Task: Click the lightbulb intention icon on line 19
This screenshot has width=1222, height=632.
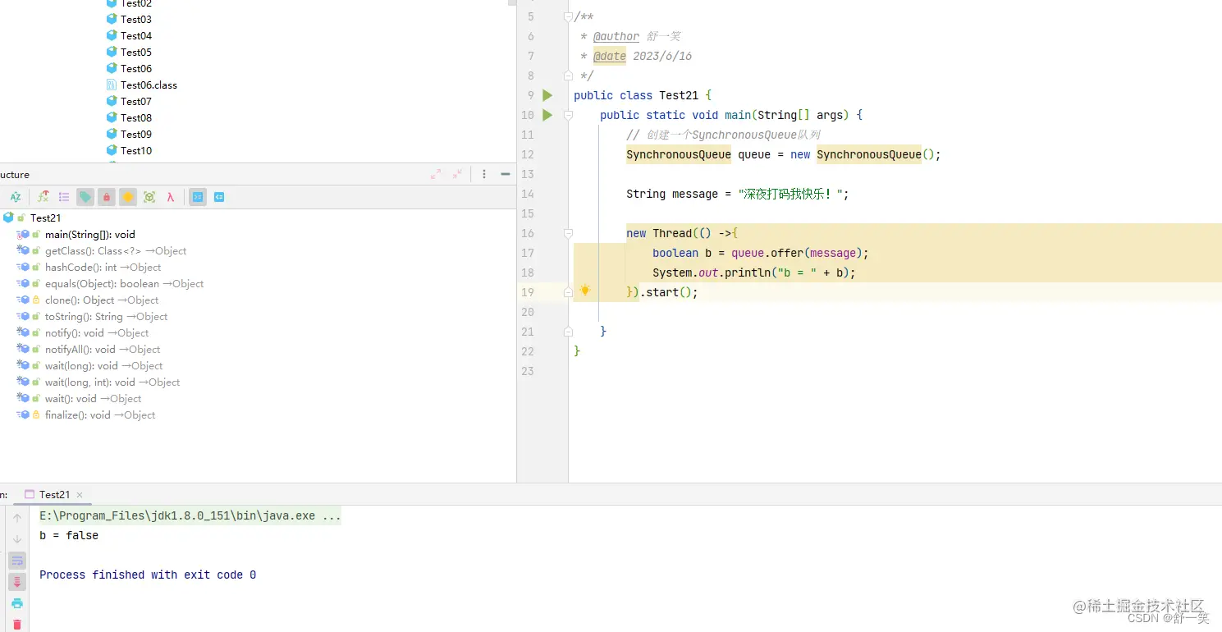Action: click(x=585, y=291)
